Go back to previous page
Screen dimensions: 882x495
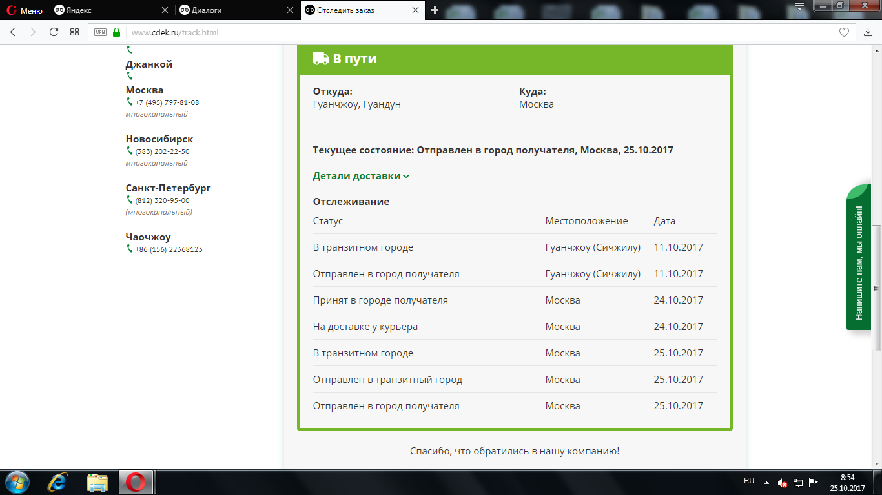coord(12,32)
